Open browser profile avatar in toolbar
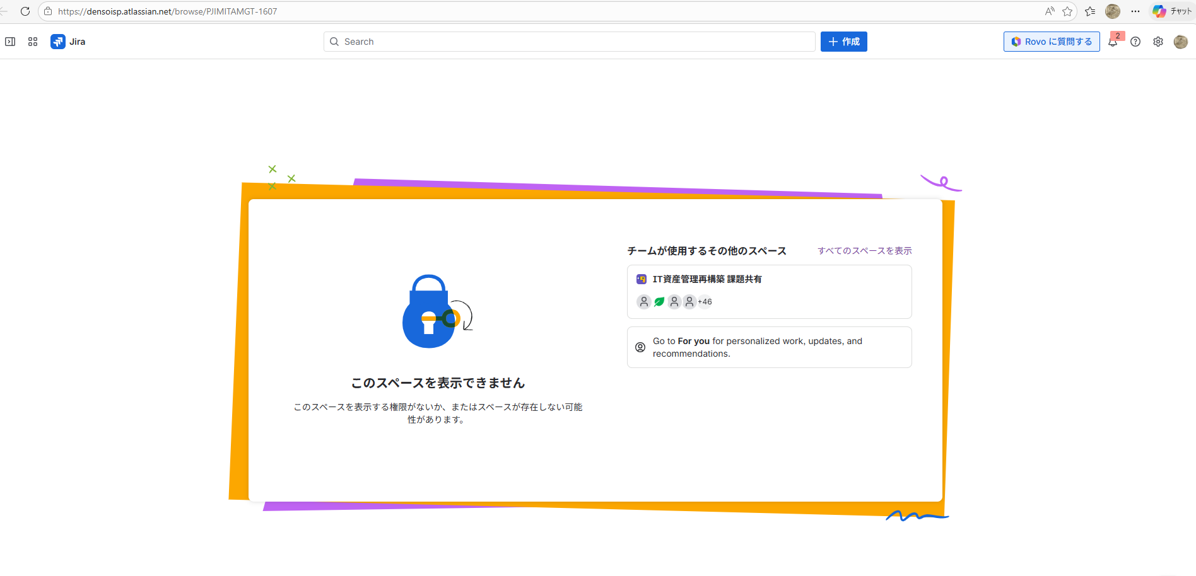This screenshot has width=1196, height=576. (x=1113, y=11)
